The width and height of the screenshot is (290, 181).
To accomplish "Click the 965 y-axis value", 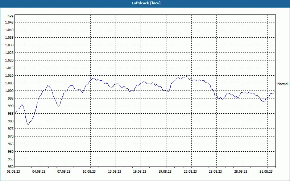I will (x=11, y=144).
